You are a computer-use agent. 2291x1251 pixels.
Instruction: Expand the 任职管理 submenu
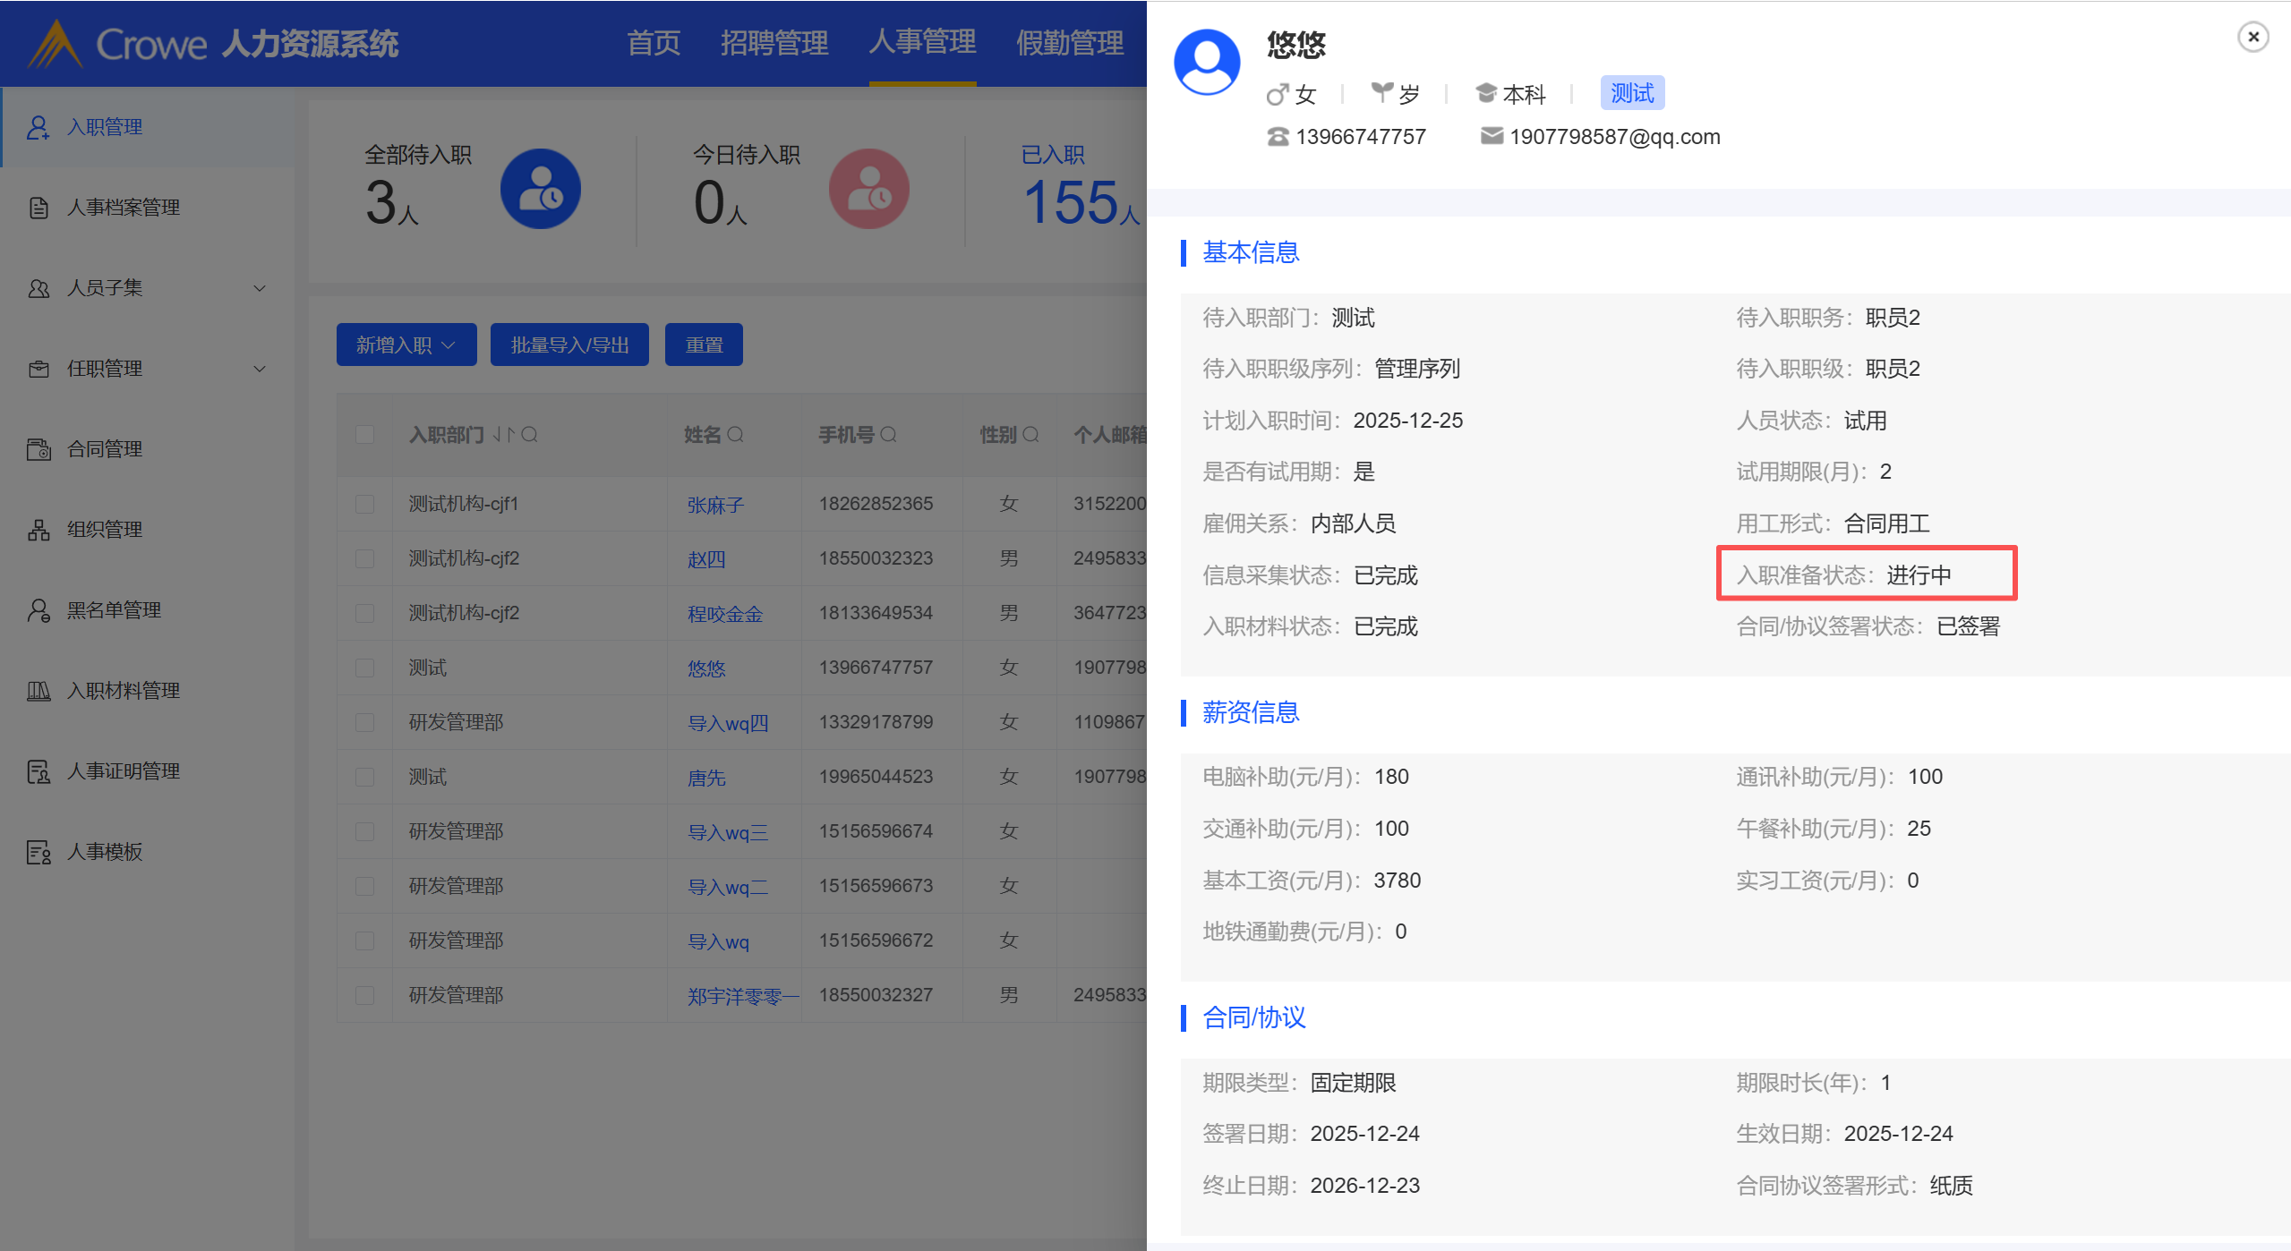point(260,369)
